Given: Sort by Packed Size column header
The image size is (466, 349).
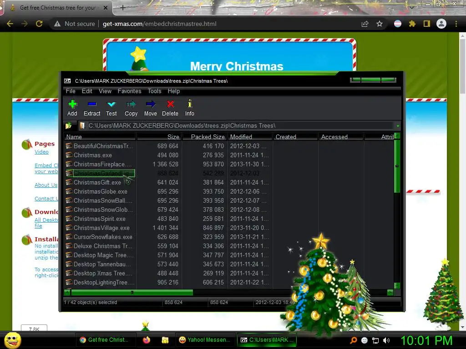Looking at the screenshot, I should 205,137.
